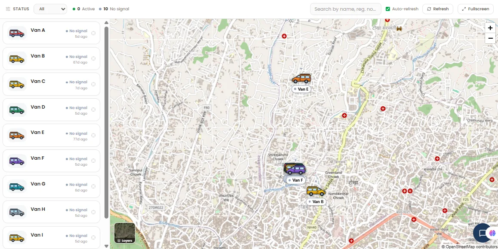Image resolution: width=498 pixels, height=249 pixels.
Task: Click the STATUS filter sliders icon
Action: [8, 9]
